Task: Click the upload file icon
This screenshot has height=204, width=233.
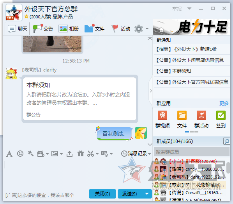Action: (69, 154)
